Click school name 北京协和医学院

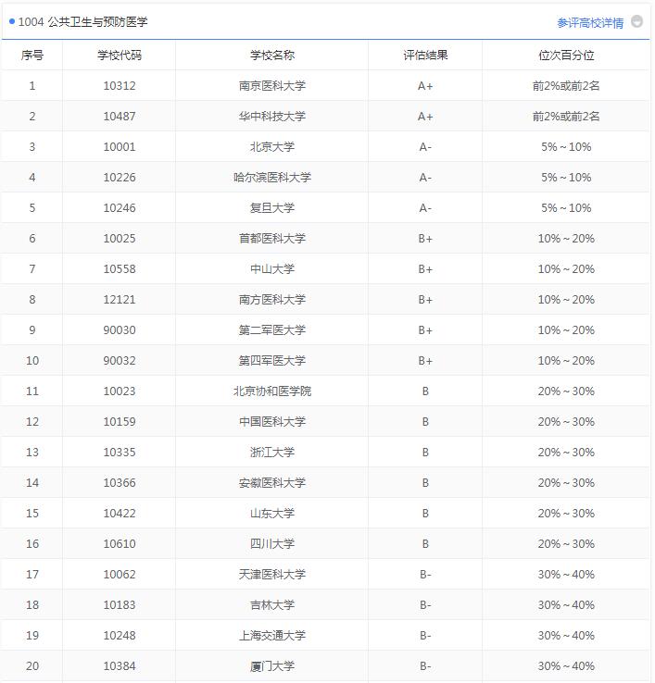click(x=272, y=391)
